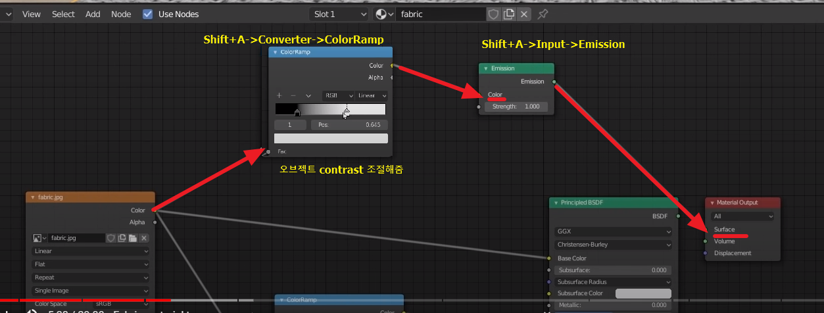
Task: Click the fabric.jpg Alpha output socket
Action: [155, 222]
